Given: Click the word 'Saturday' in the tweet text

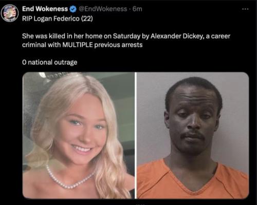Looking at the screenshot, I should pos(124,36).
